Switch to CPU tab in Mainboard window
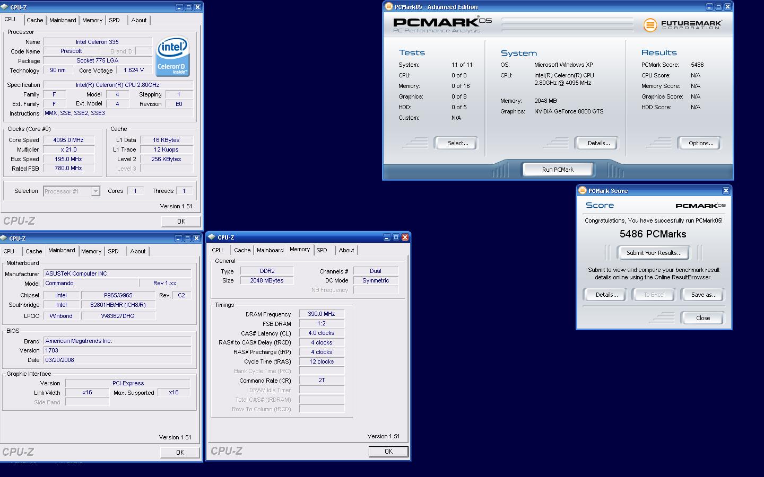The image size is (764, 477). coord(9,251)
